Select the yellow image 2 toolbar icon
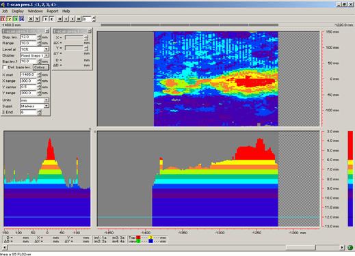The width and height of the screenshot is (355, 256). pyautogui.click(x=10, y=19)
